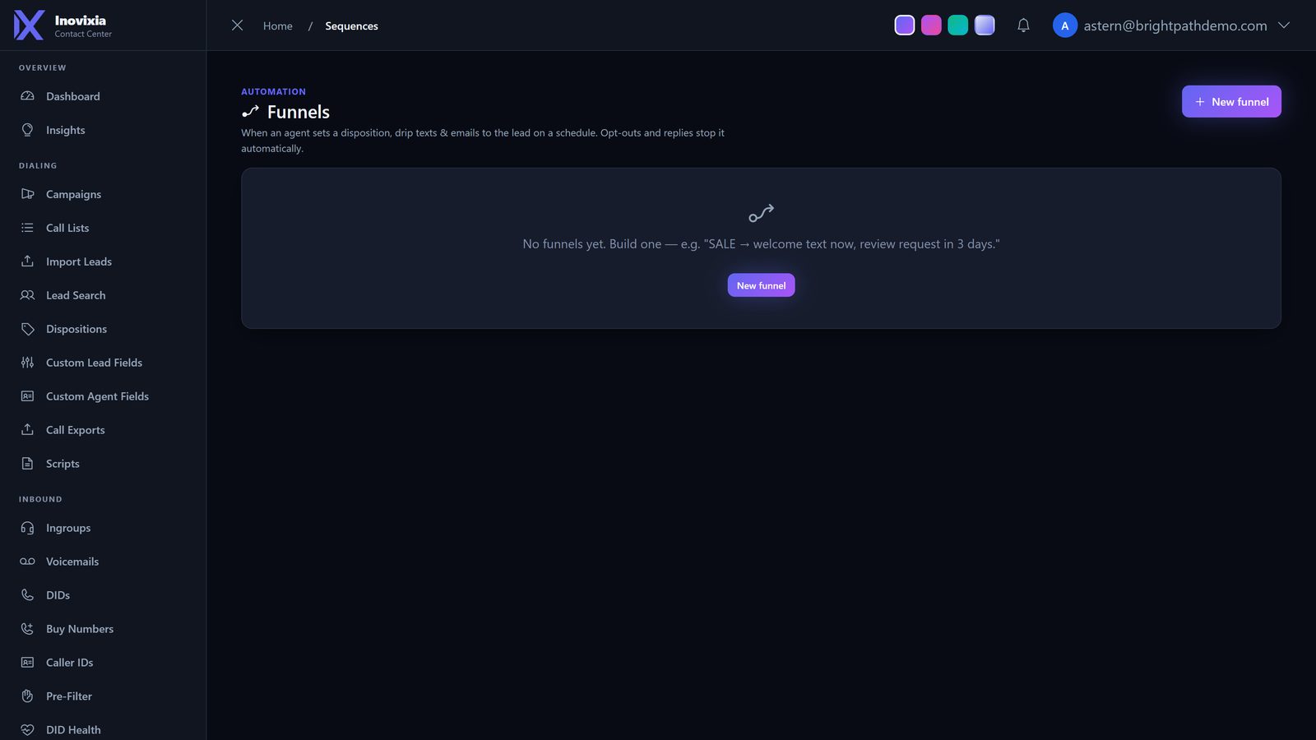Viewport: 1316px width, 740px height.
Task: Click the Import Leads upload icon
Action: [x=27, y=261]
